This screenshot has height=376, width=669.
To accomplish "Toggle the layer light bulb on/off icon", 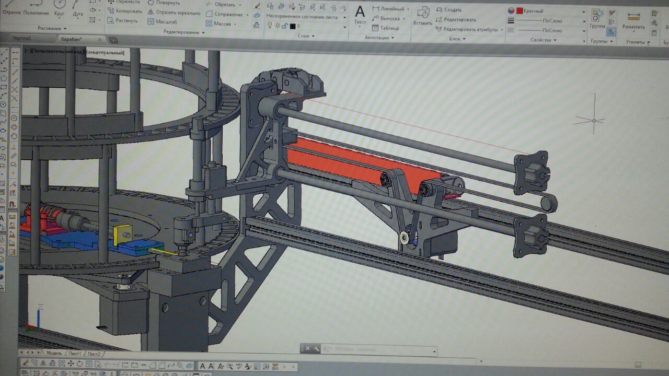I will click(270, 26).
